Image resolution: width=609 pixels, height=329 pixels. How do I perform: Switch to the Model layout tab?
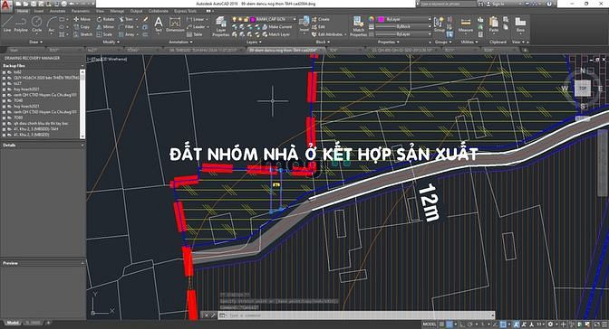point(13,323)
